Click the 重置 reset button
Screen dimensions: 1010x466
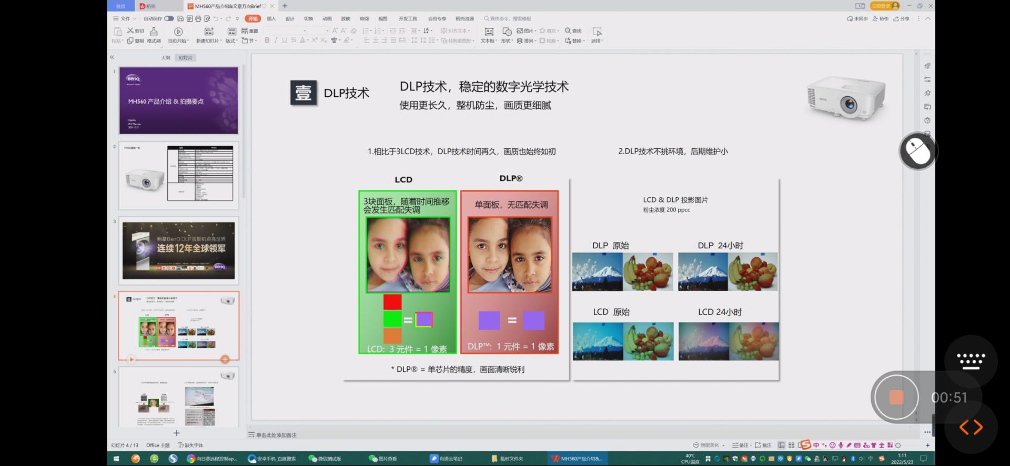250,31
